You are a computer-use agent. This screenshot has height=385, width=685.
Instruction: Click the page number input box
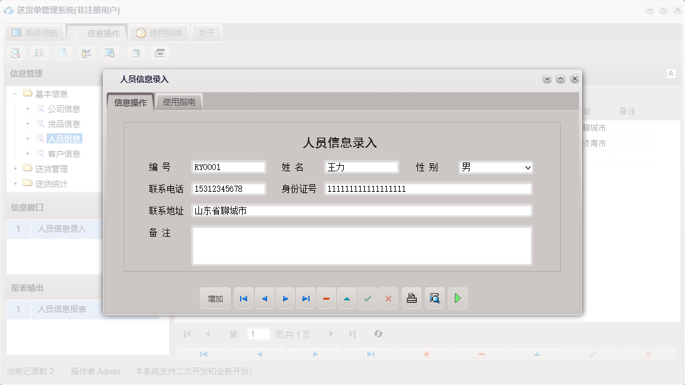(259, 334)
